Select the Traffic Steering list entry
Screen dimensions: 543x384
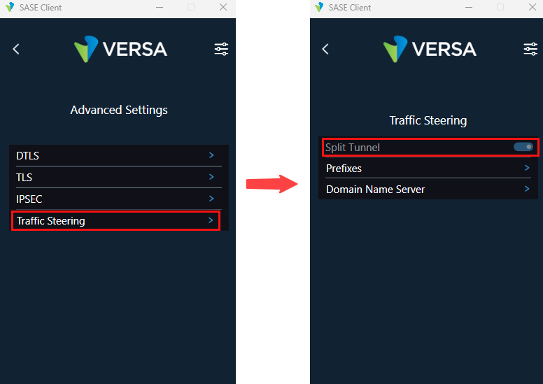[51, 221]
